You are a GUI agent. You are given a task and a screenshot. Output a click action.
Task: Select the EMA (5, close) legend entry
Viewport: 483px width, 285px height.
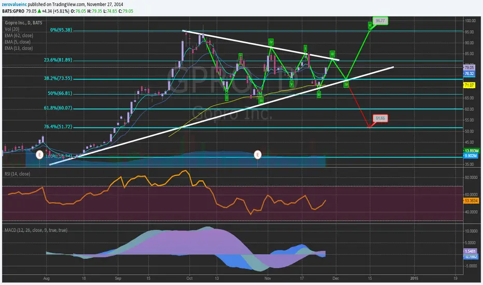point(18,42)
